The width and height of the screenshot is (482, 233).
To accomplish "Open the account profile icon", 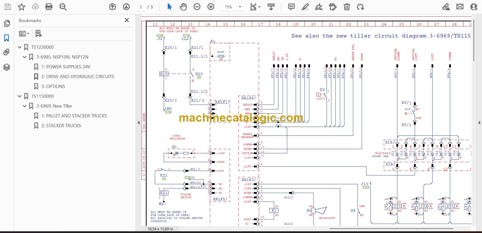I will pos(474,7).
